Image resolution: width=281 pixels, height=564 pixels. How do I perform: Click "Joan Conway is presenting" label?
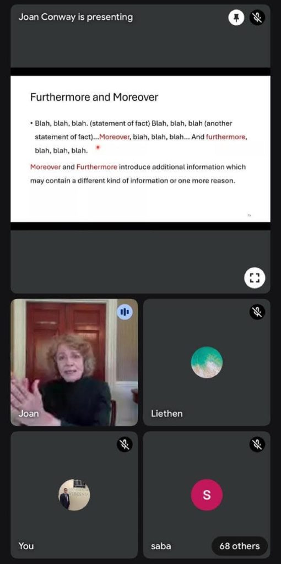point(75,17)
